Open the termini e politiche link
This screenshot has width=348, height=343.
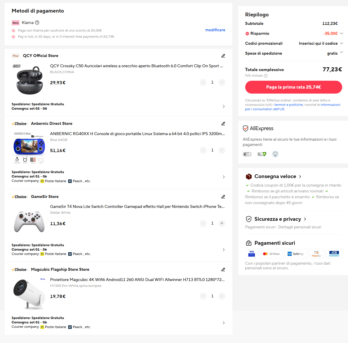288,105
